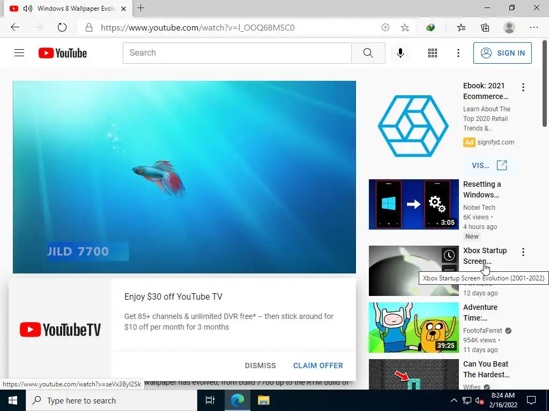Go back with browser back arrow

15,27
